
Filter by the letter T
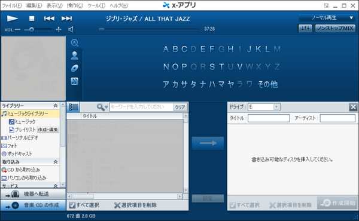pos(221,67)
